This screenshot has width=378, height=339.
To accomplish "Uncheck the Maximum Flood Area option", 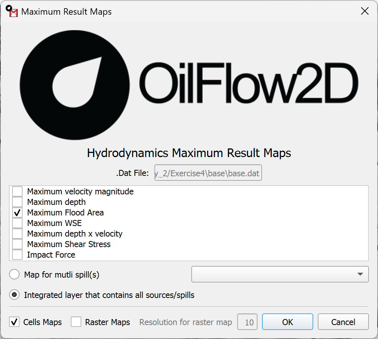I will click(17, 213).
